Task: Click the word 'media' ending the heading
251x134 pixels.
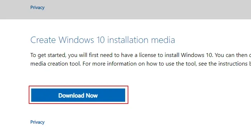Action: [163, 40]
